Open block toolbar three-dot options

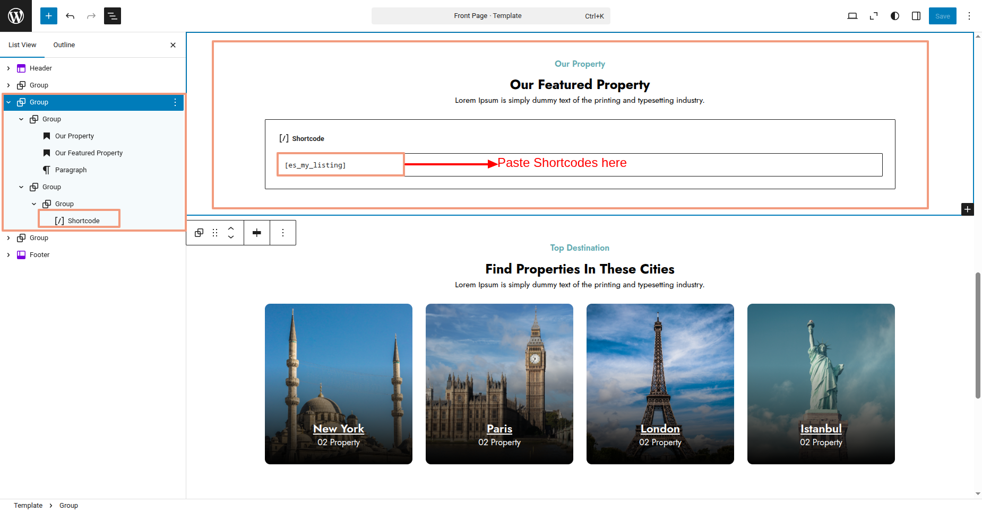(x=283, y=233)
